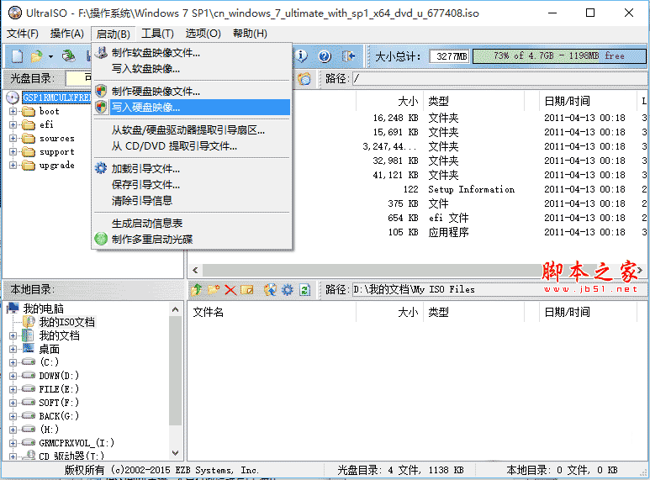The image size is (650, 480).
Task: Click the New file toolbar icon
Action: tap(17, 56)
